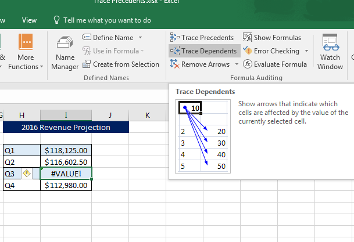This screenshot has height=242, width=354.
Task: Switch to the View ribbon tab
Action: click(29, 20)
